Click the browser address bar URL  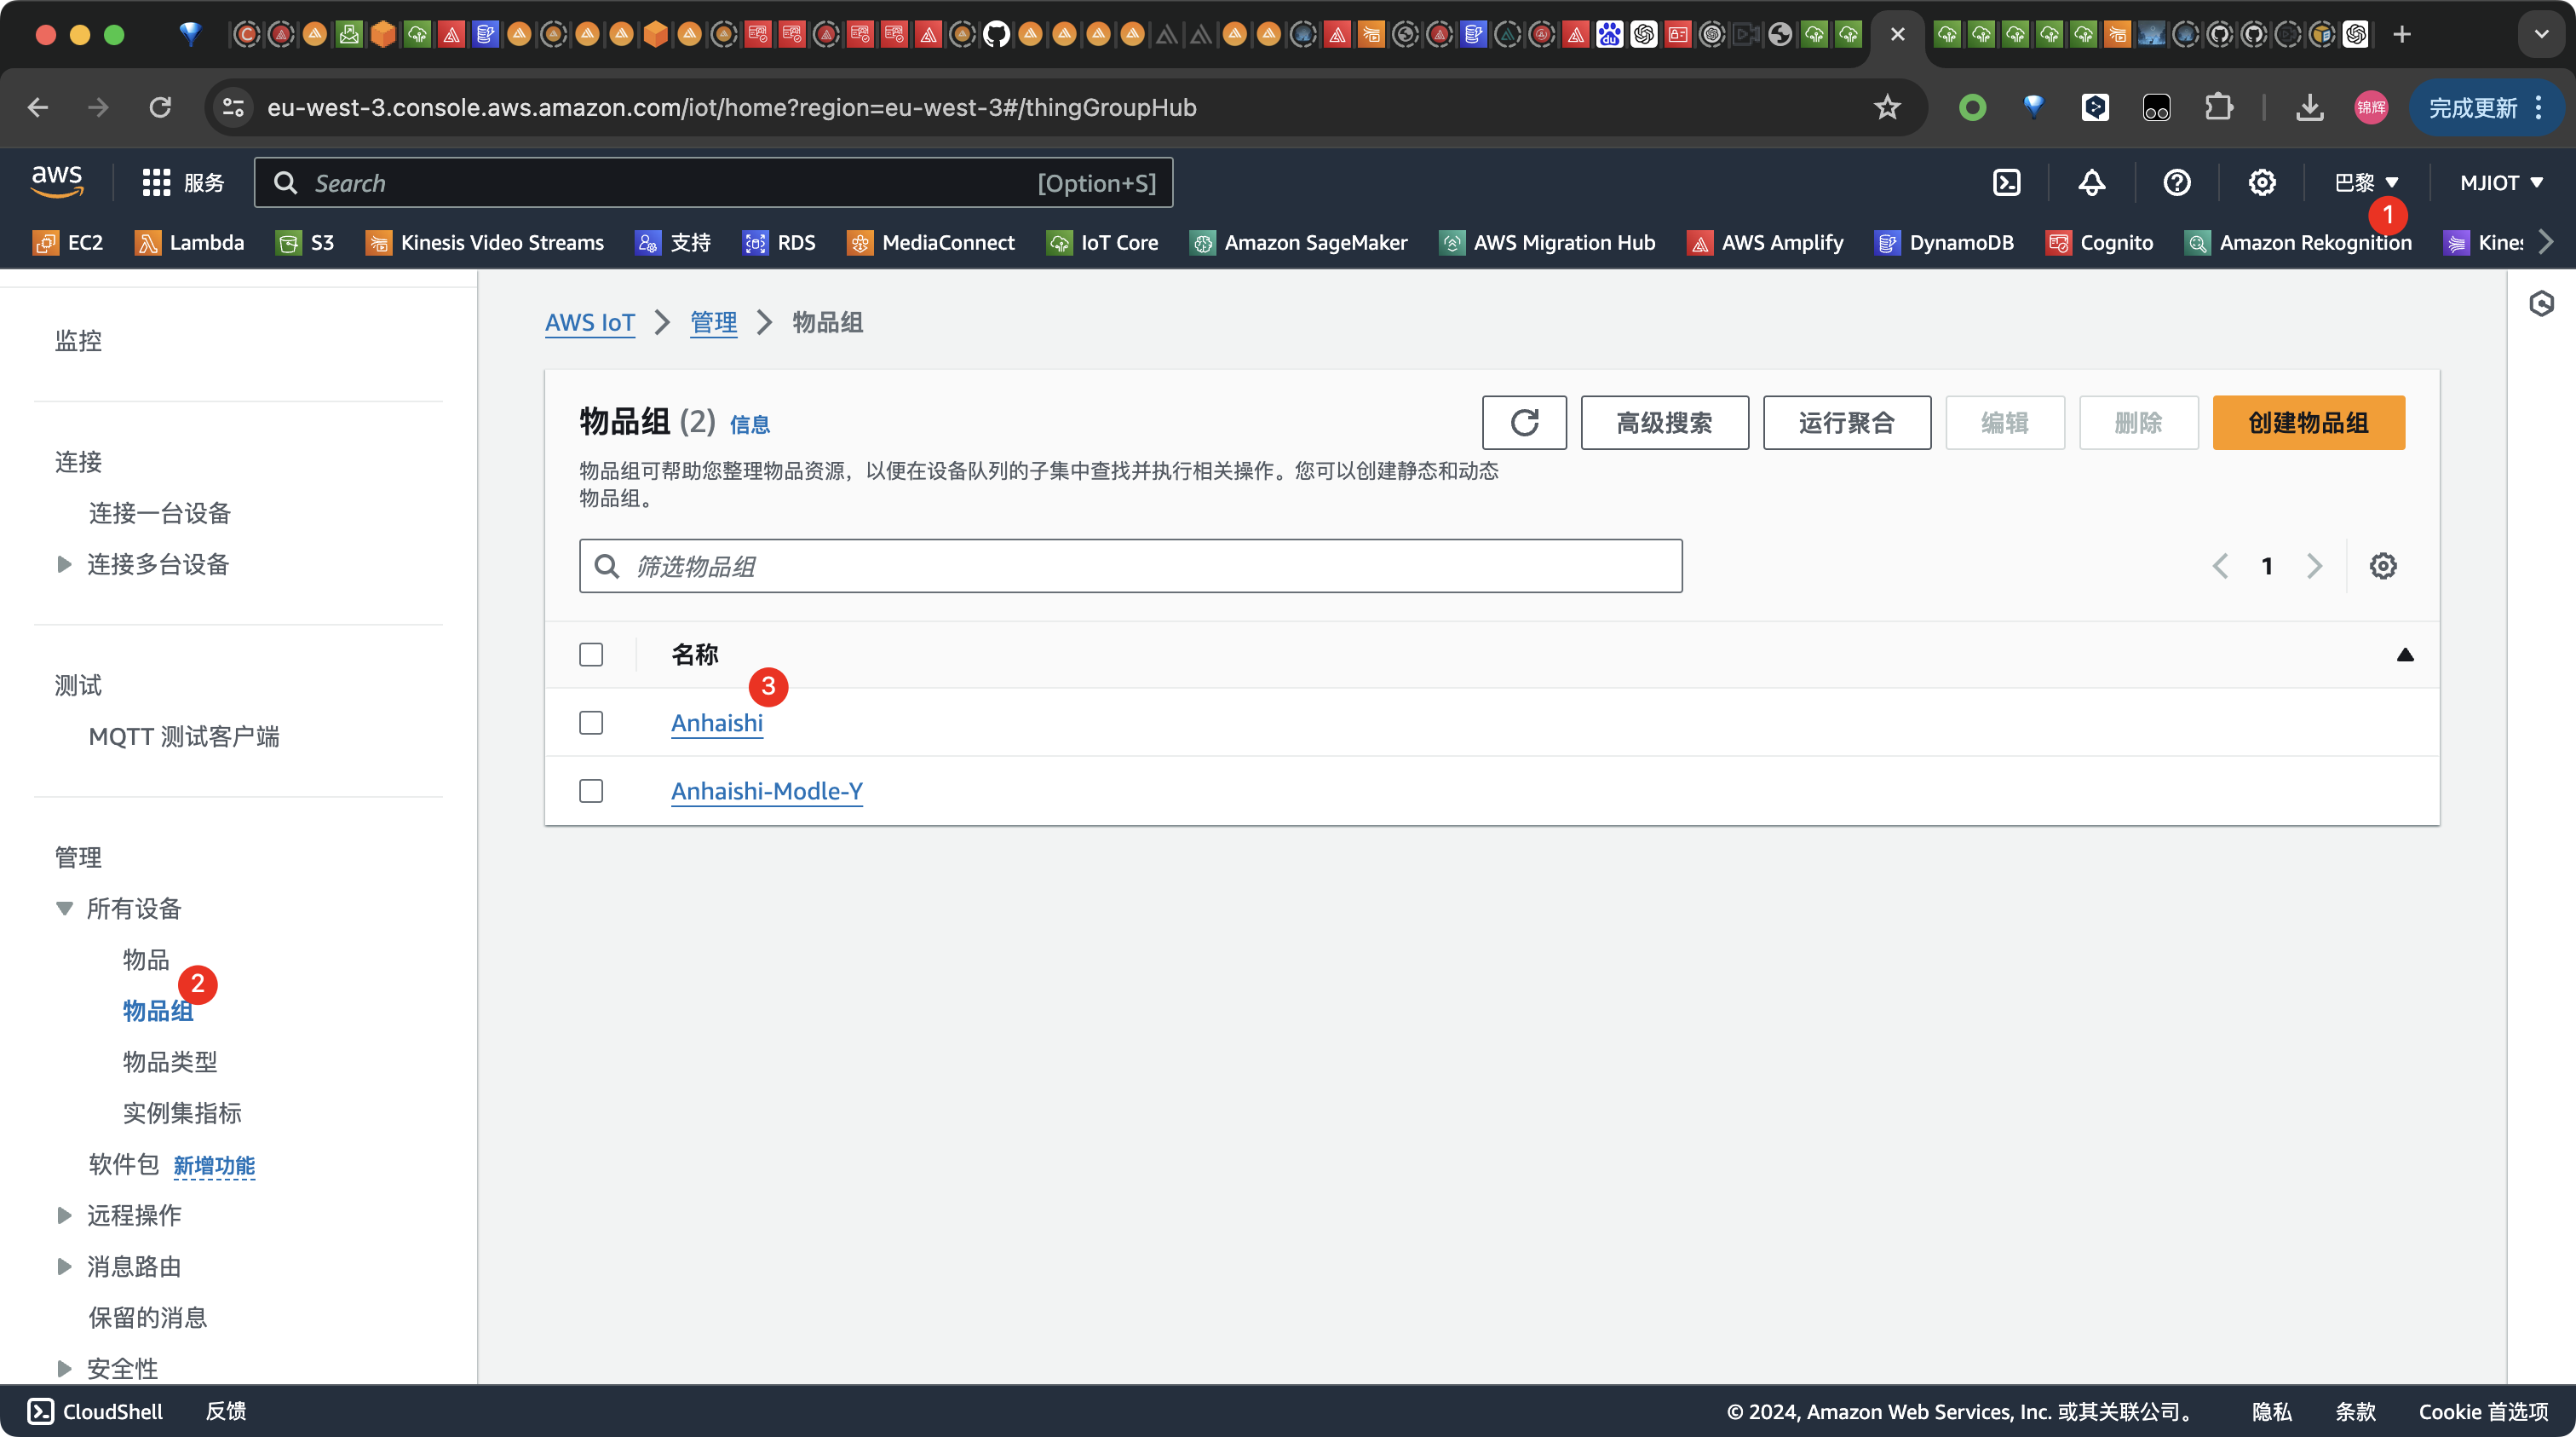(x=731, y=107)
